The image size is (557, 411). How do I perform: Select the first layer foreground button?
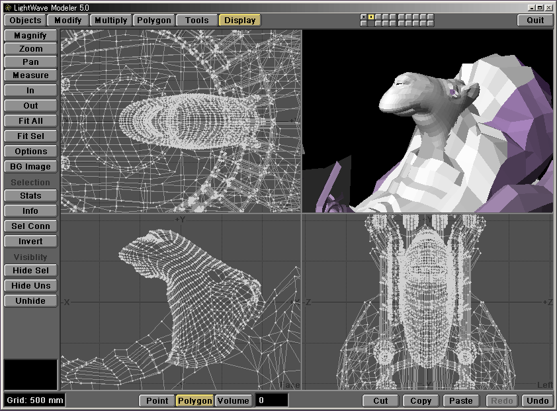[364, 17]
